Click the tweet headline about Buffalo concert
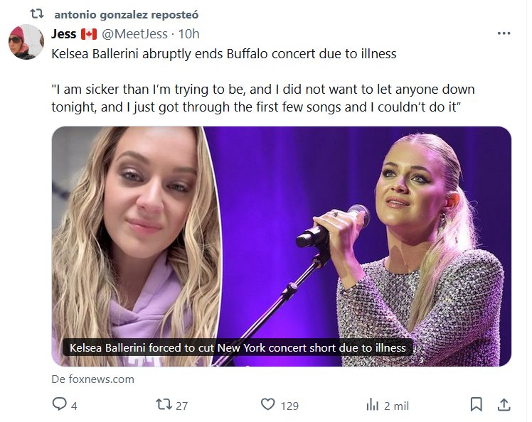Viewport: 532px width, 422px height. coord(224,54)
